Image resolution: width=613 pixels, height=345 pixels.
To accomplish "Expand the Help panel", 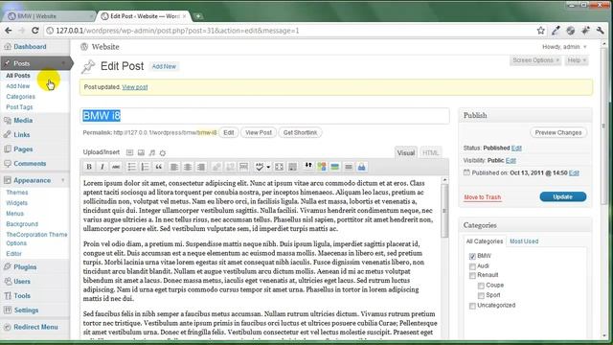I will (x=577, y=60).
